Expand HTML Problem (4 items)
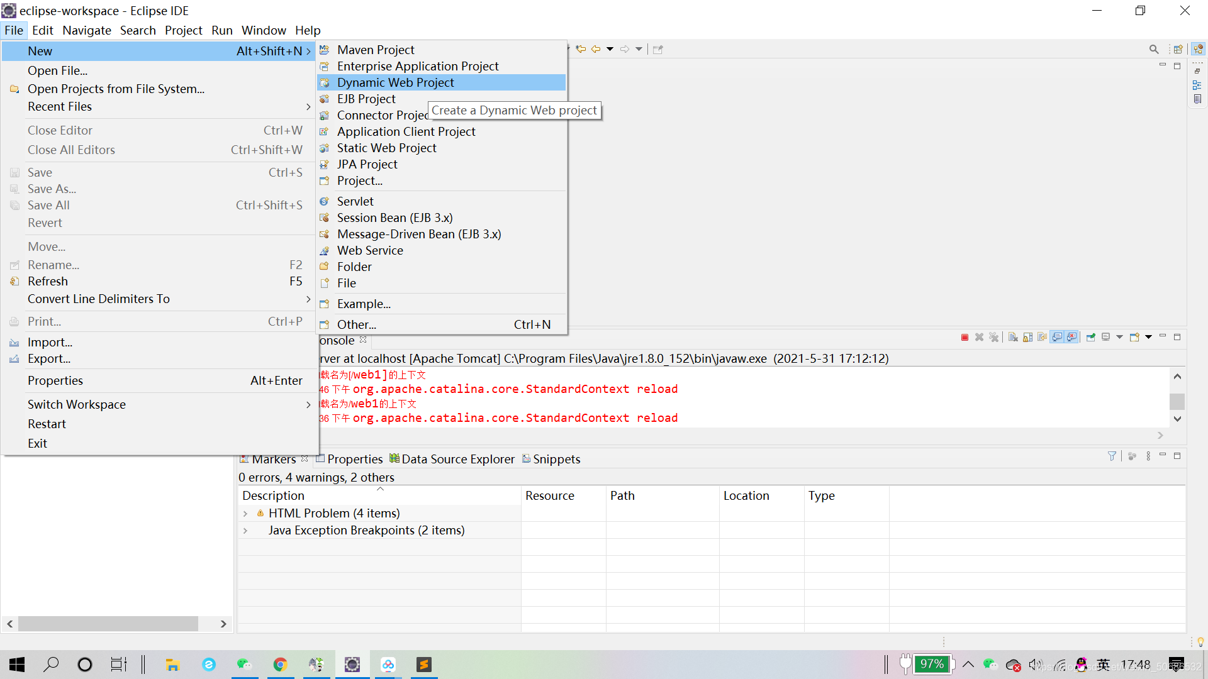1208x679 pixels. tap(245, 514)
